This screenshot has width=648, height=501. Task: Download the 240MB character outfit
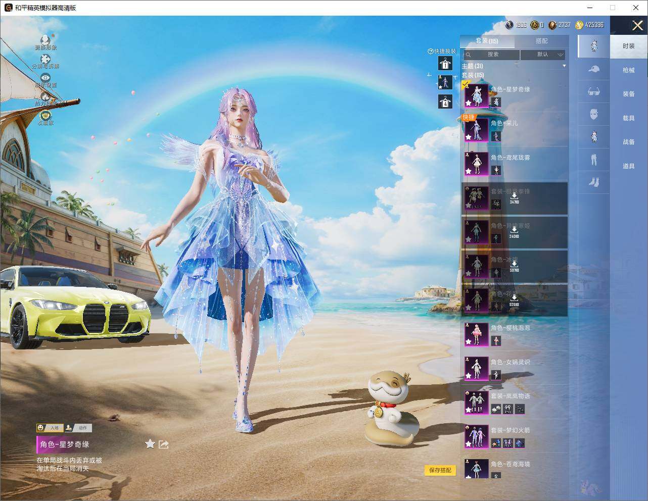pos(514,232)
